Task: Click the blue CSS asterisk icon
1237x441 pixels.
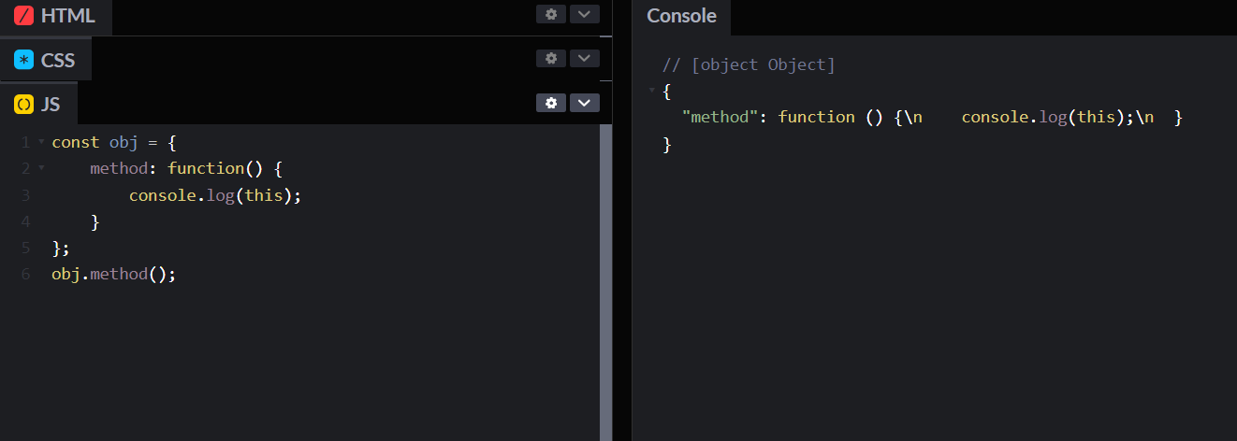Action: click(23, 61)
